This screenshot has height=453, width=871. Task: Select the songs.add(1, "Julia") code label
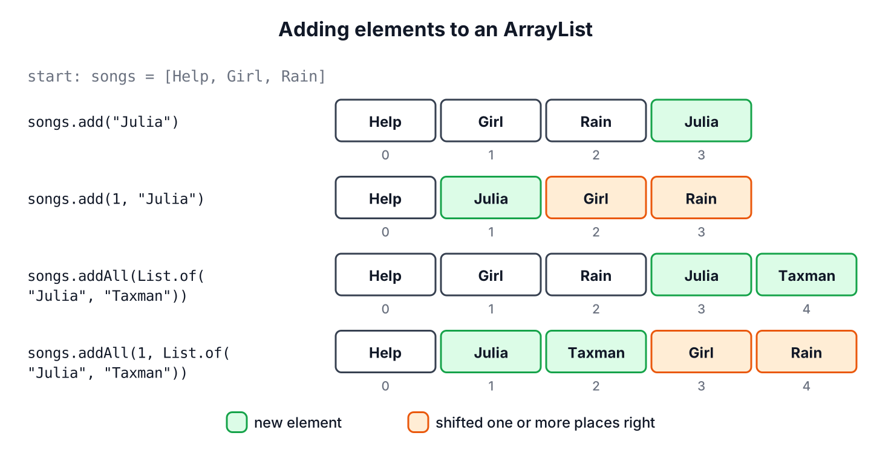pyautogui.click(x=116, y=199)
